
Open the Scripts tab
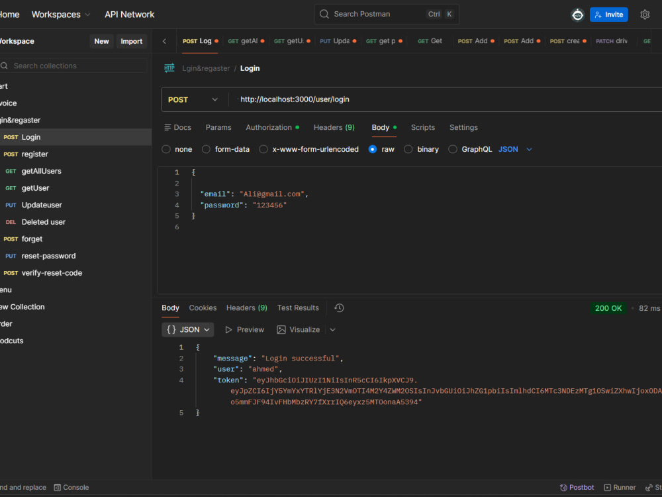(x=422, y=127)
